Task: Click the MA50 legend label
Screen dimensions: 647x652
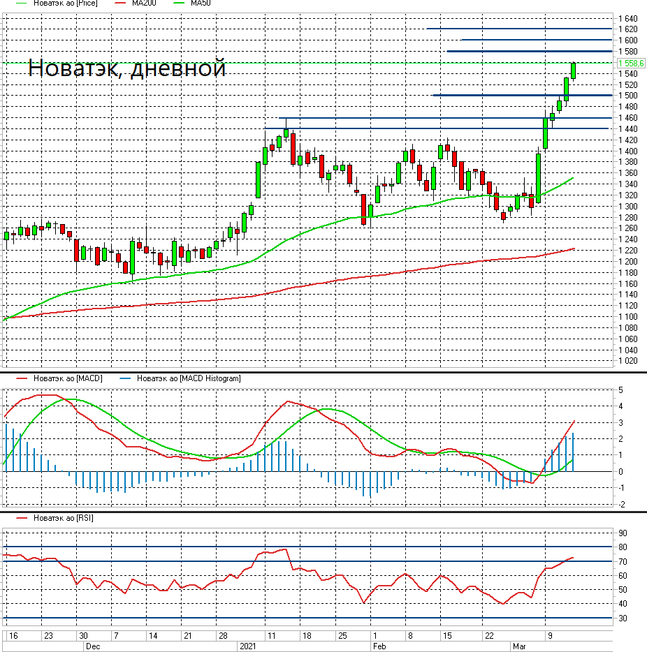Action: [201, 3]
